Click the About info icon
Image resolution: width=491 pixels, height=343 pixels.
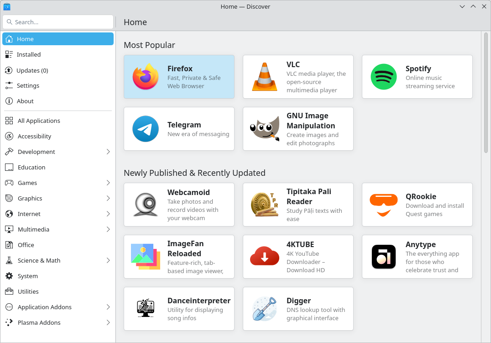pyautogui.click(x=9, y=101)
